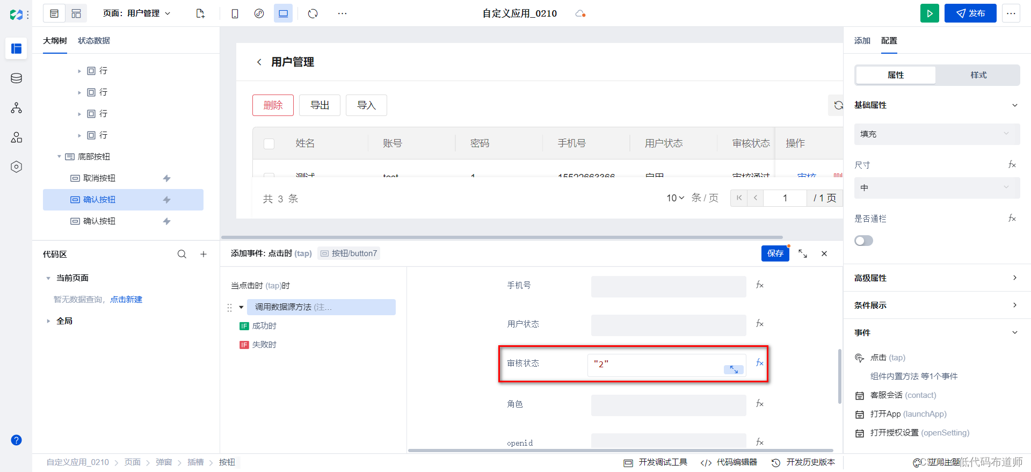Click the canvas horizontal scrollbar

tap(502, 237)
